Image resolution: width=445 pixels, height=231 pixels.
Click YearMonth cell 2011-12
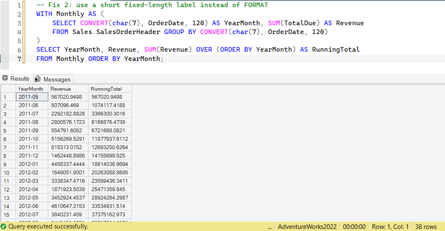point(32,155)
